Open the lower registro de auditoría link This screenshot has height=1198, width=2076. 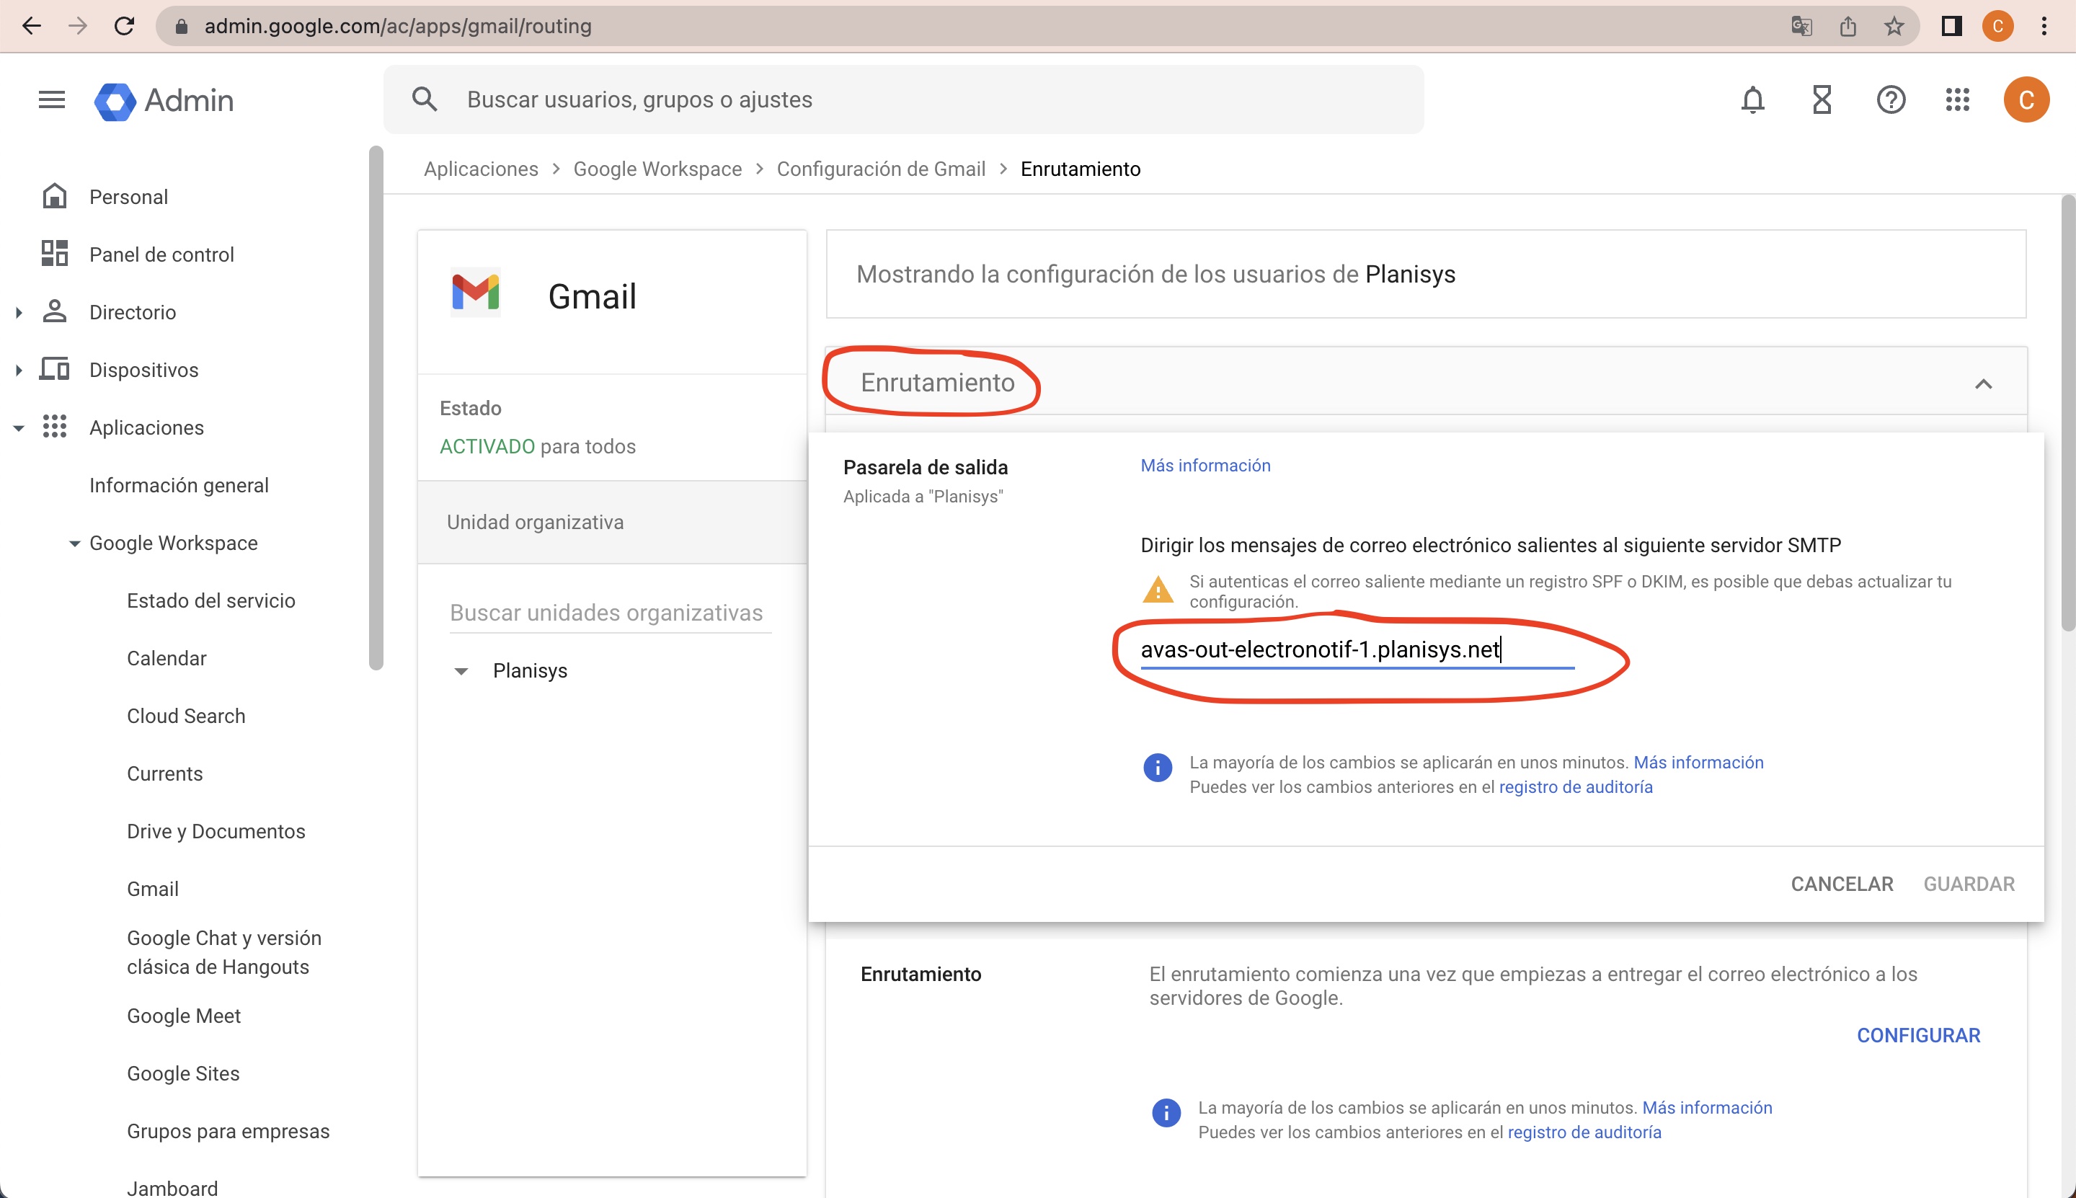[1584, 1133]
